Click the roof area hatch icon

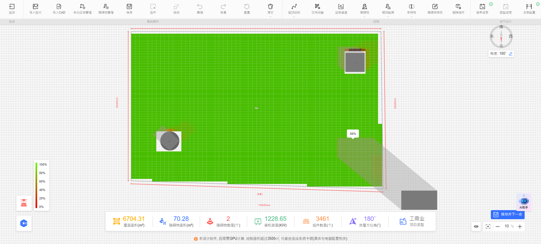(x=117, y=221)
